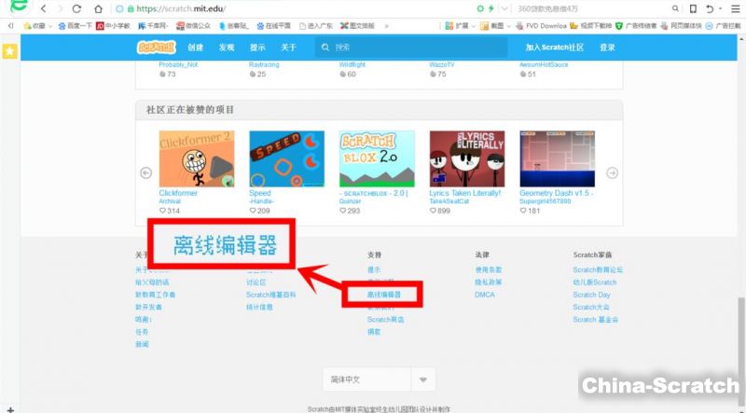Click the left carousel arrow in projects row
This screenshot has height=413, width=746.
coord(146,172)
